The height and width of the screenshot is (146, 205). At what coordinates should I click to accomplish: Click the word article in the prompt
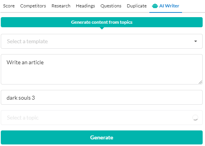[x=36, y=62]
